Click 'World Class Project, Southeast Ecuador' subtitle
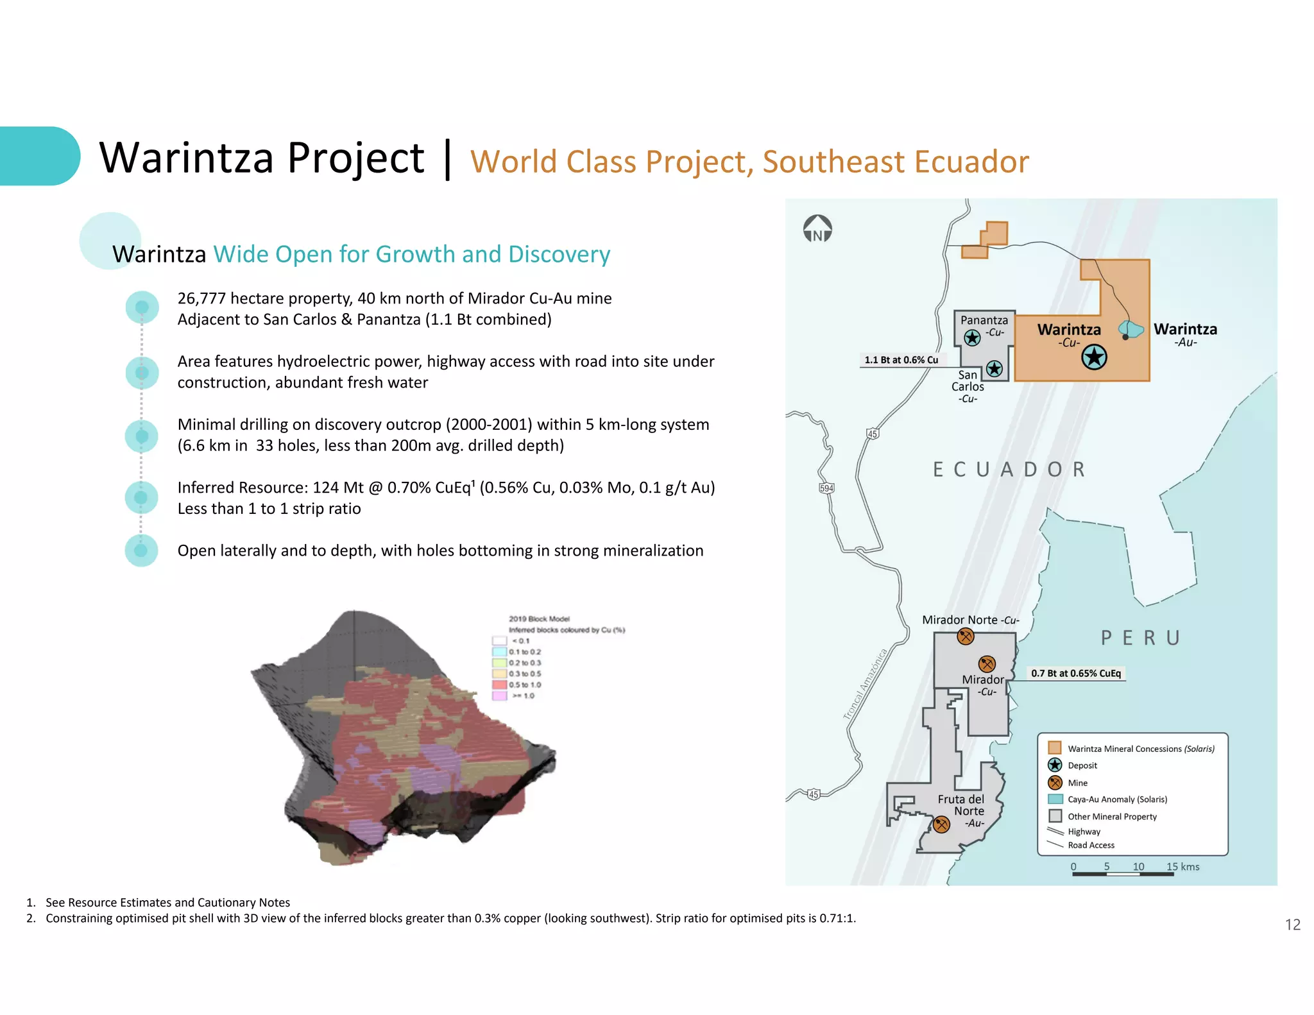Image resolution: width=1314 pixels, height=1015 pixels. [749, 162]
